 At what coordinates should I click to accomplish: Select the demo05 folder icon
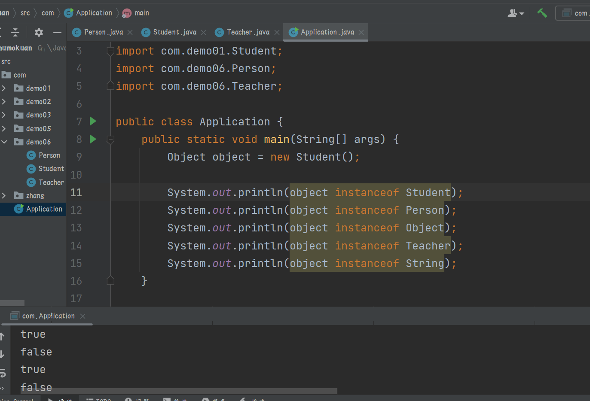(x=18, y=129)
